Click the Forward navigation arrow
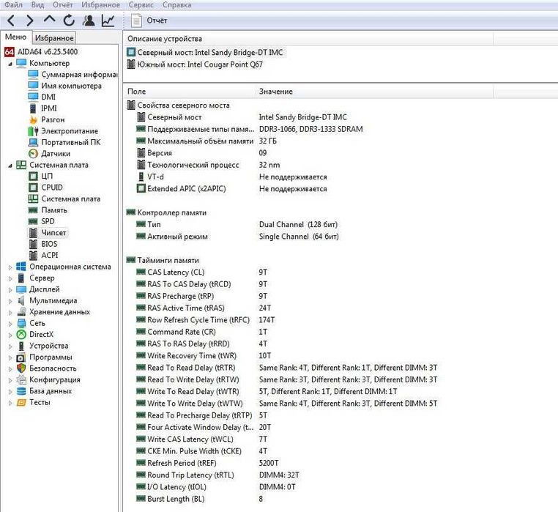The image size is (558, 512). pyautogui.click(x=30, y=21)
